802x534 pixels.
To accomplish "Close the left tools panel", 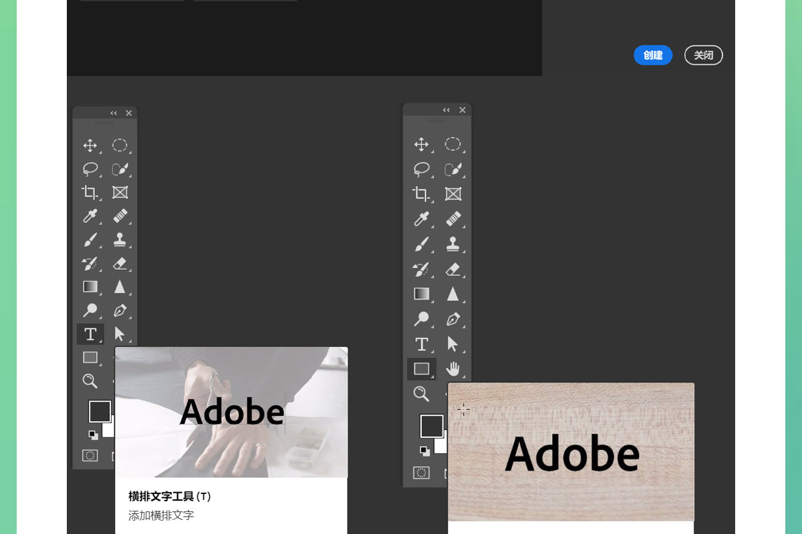I will pyautogui.click(x=129, y=113).
